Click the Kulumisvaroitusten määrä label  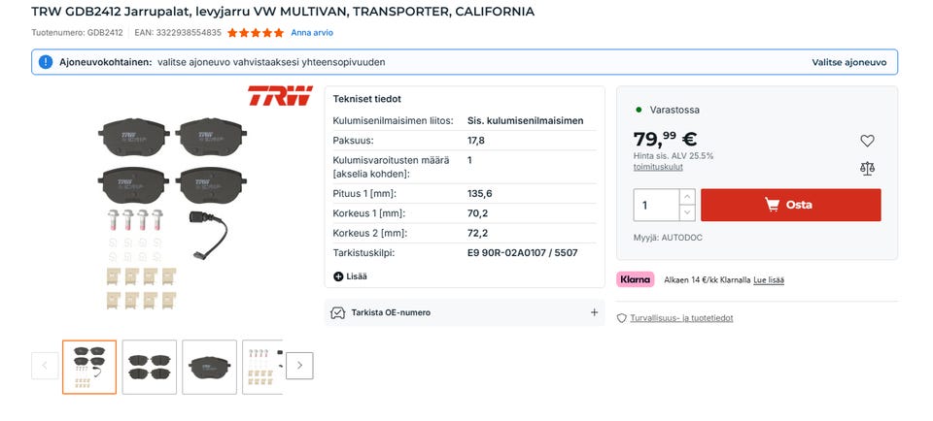pos(391,167)
